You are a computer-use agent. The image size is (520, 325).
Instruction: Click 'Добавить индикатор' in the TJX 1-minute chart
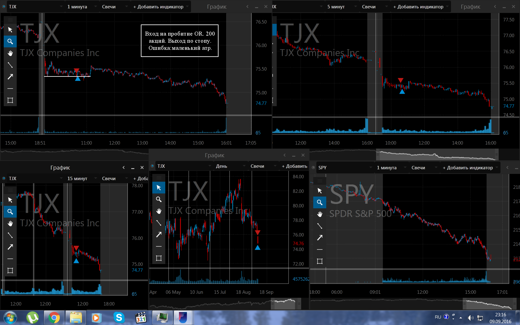[x=161, y=6]
